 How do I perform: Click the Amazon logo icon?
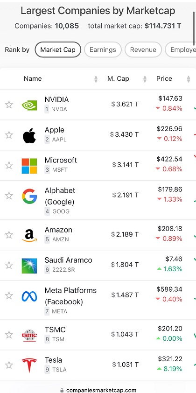point(29,236)
